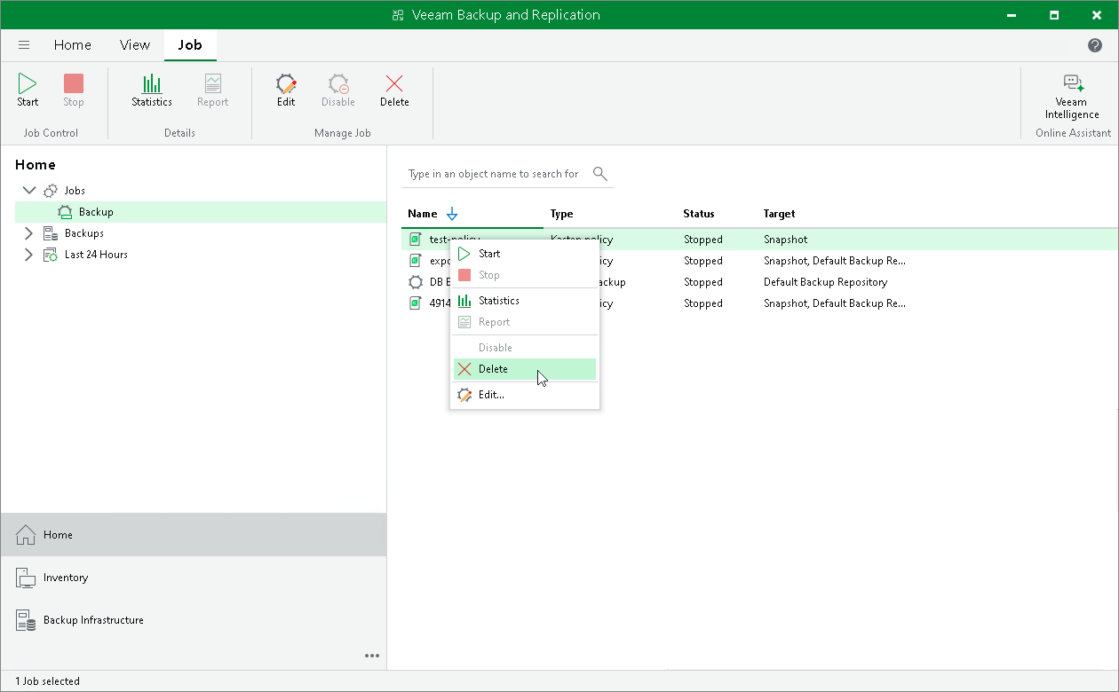The image size is (1119, 692).
Task: Sort by the Type column header
Action: (562, 214)
